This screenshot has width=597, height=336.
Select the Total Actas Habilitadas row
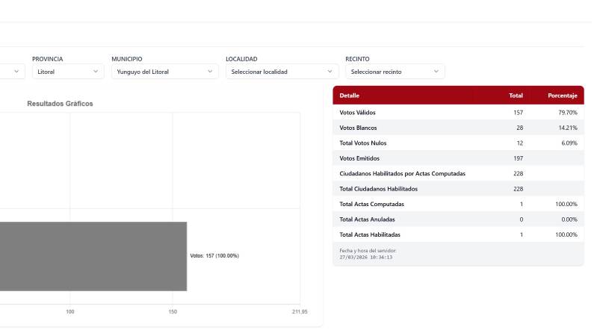458,234
